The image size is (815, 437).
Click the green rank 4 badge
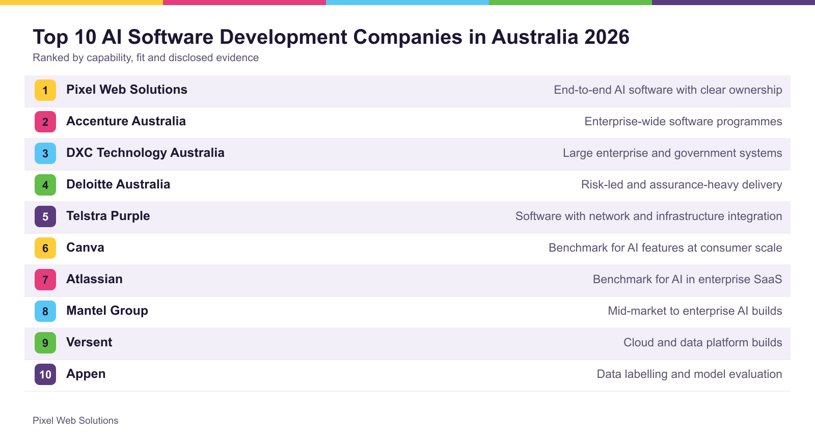pyautogui.click(x=45, y=185)
